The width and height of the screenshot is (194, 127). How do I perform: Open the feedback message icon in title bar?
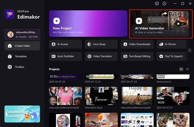(x=157, y=4)
